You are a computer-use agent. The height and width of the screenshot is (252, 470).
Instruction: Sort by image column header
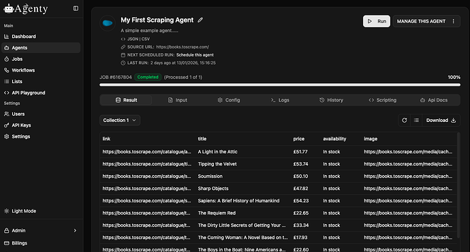(x=371, y=139)
